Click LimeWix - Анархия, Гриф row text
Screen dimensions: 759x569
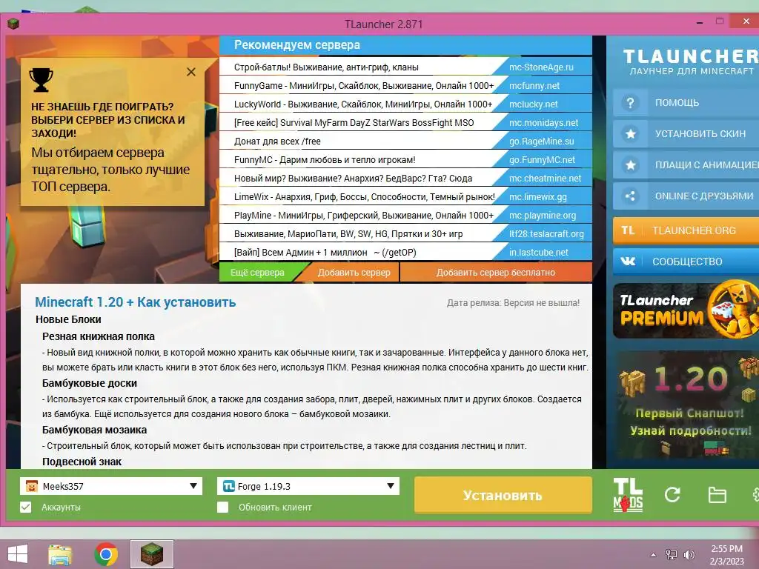[x=365, y=197]
